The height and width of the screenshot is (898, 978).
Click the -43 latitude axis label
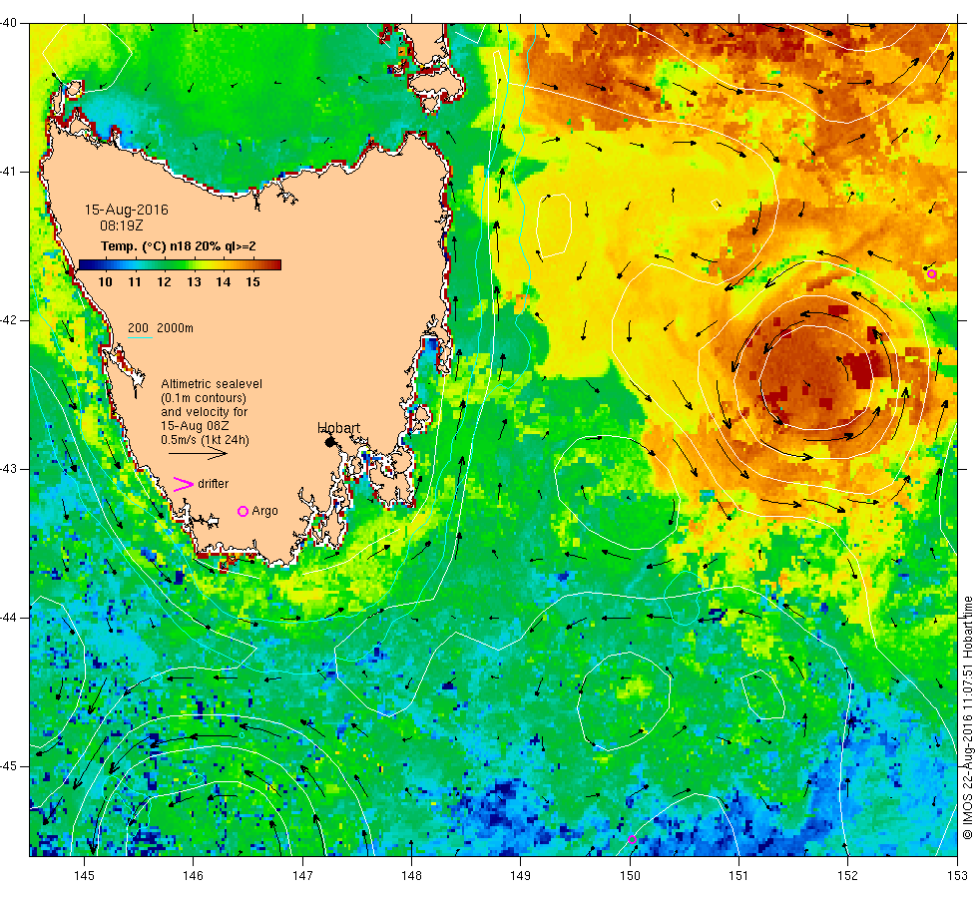[8, 469]
